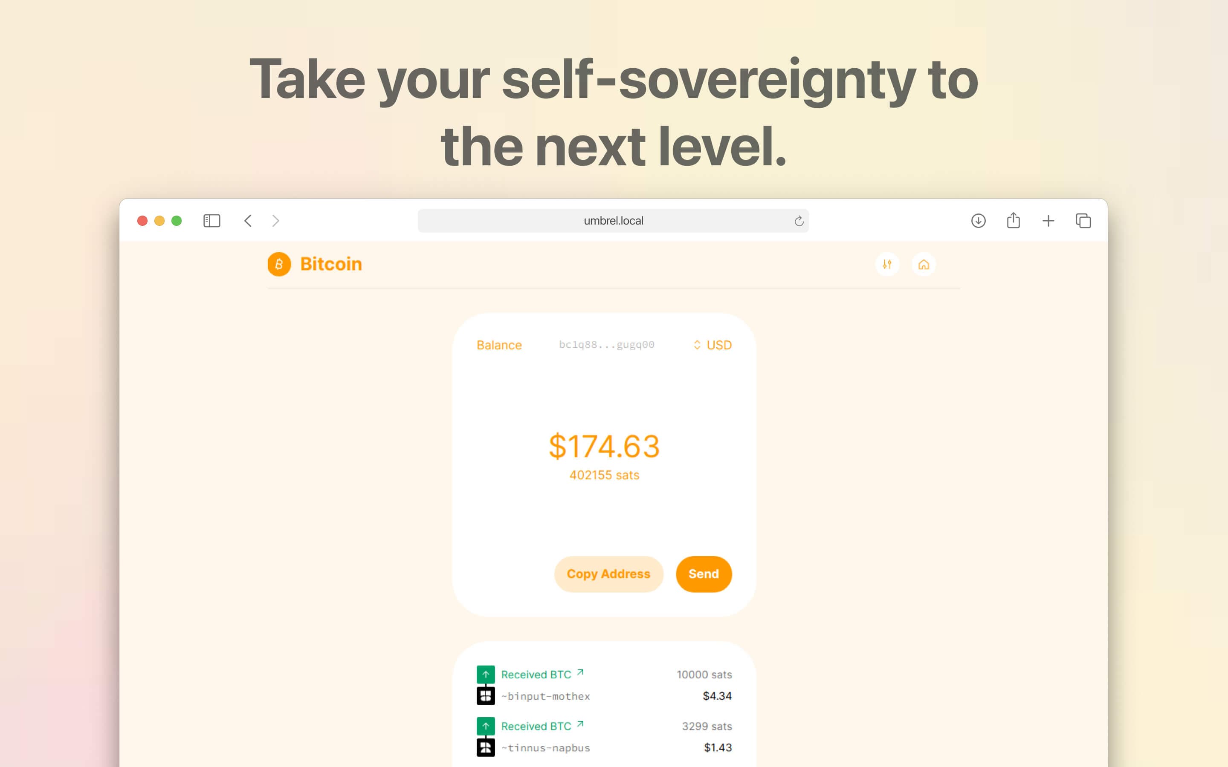Screen dimensions: 1228x767
Task: Click the Send button
Action: [703, 574]
